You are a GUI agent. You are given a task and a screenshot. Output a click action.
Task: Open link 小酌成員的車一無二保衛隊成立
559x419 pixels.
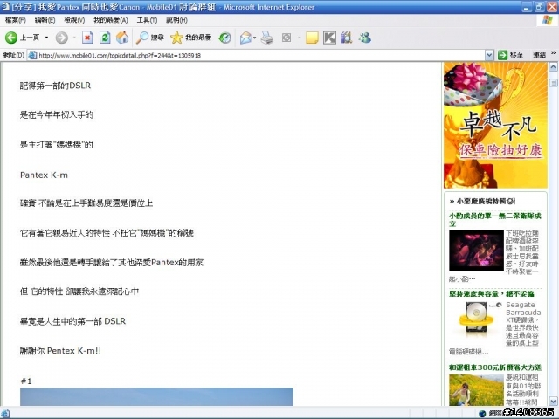click(x=495, y=219)
